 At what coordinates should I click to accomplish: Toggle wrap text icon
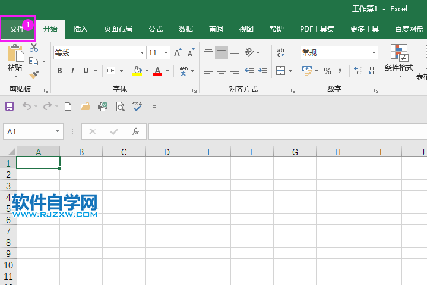(x=280, y=52)
